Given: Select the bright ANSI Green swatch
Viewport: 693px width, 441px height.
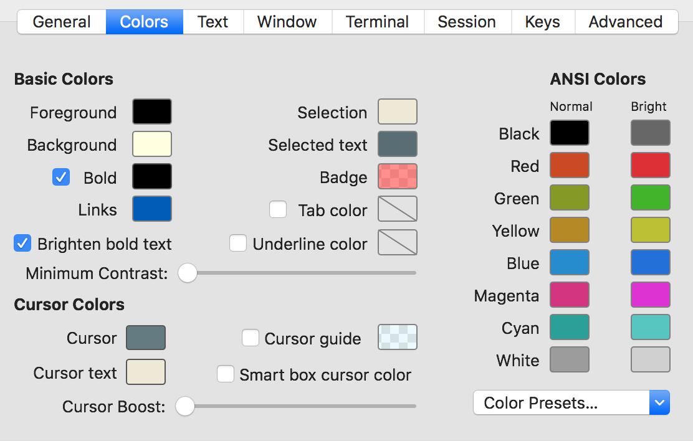Looking at the screenshot, I should point(650,198).
